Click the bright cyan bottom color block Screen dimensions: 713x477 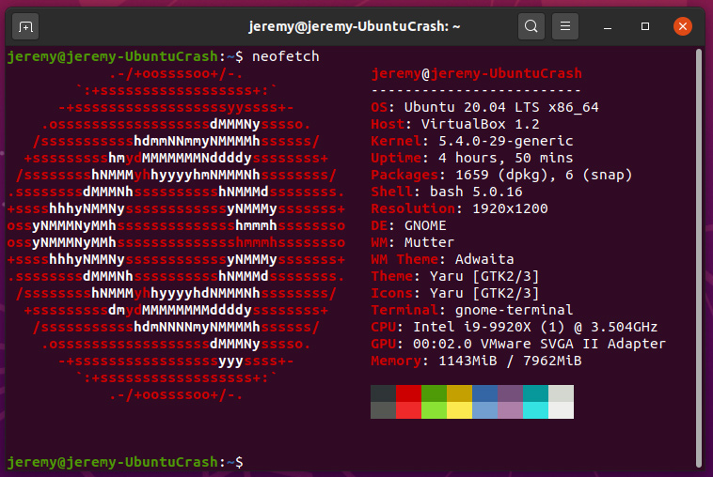tap(535, 410)
